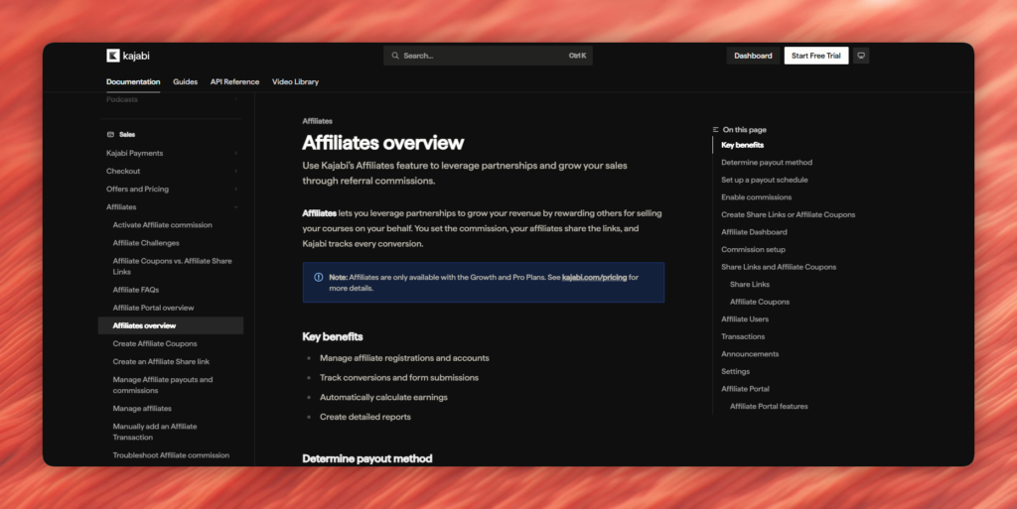
Task: Expand Offers and Pricing chevron
Action: 235,190
